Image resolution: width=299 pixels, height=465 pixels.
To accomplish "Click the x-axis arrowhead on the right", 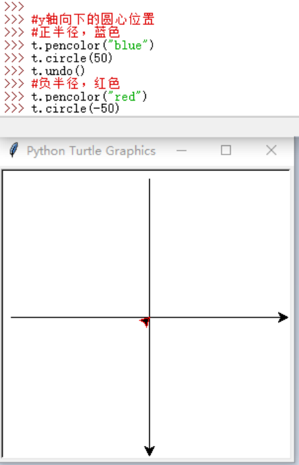I will (283, 317).
